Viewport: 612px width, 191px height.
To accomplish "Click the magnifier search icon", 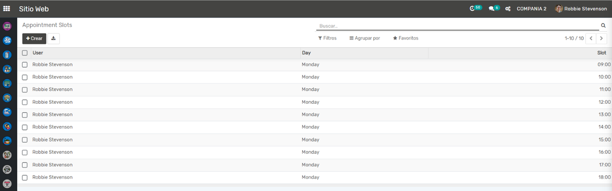I will pos(603,26).
